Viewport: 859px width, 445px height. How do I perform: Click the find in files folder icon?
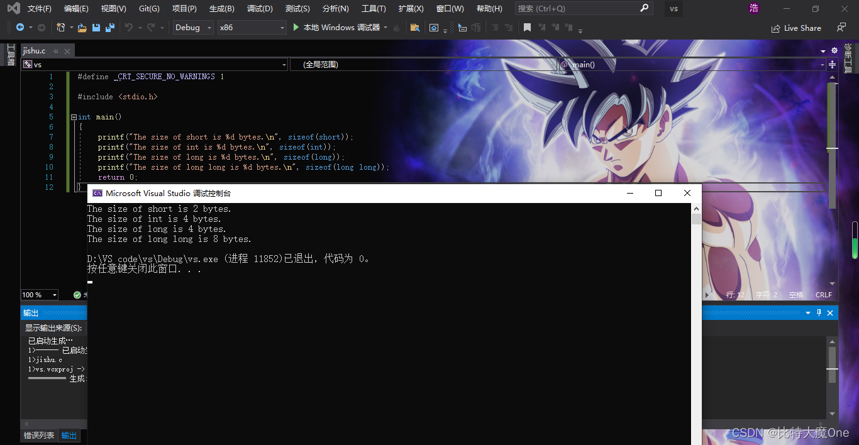tap(414, 28)
